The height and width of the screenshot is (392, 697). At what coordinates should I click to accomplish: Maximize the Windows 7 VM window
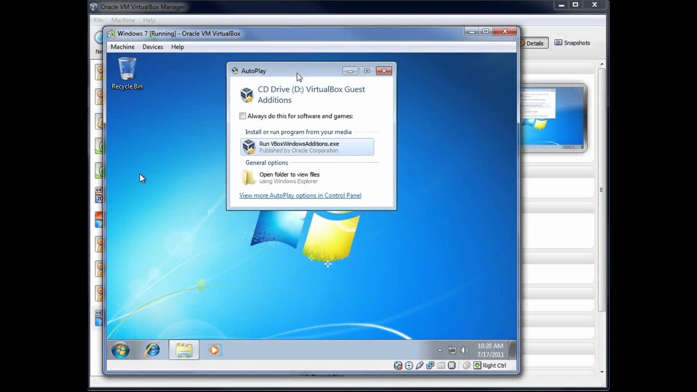point(486,32)
